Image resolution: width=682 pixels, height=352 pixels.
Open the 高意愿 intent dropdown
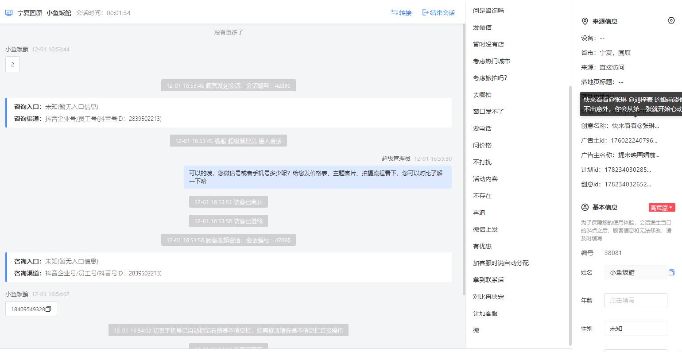(x=662, y=208)
